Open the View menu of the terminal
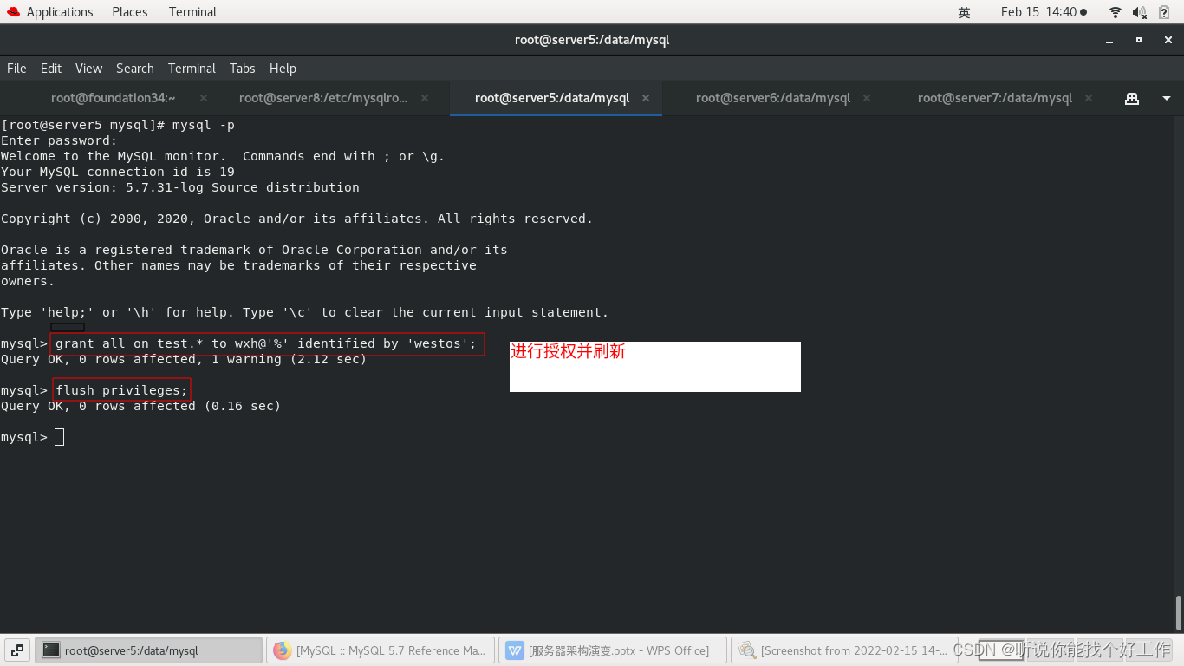Screen dimensions: 1184x666 [x=88, y=69]
